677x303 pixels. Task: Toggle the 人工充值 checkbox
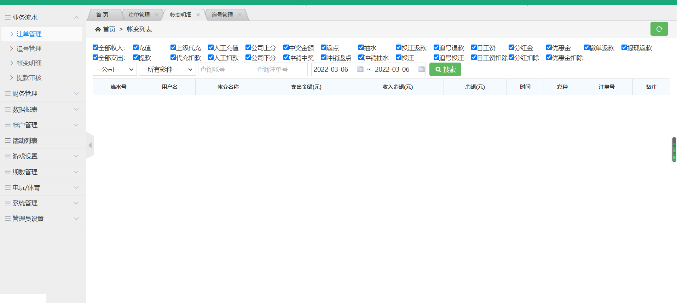point(211,47)
